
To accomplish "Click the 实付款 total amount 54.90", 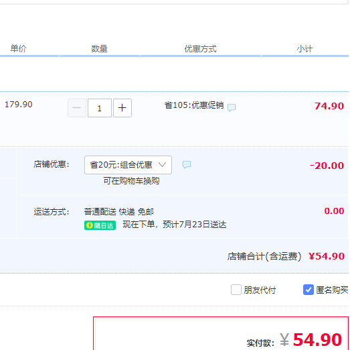I will coord(317,340).
